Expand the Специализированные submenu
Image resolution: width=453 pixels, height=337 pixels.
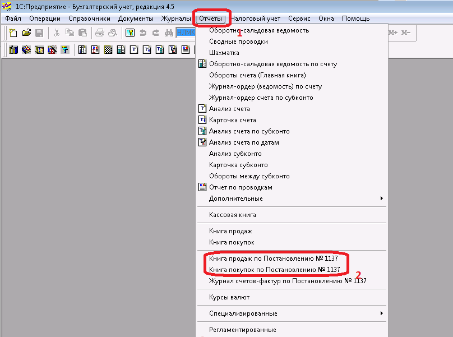pos(292,313)
